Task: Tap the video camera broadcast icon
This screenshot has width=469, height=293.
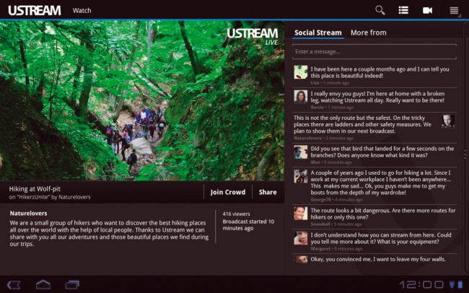Action: click(427, 10)
